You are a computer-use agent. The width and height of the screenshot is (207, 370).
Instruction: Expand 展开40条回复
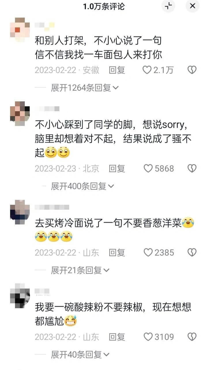[80, 354]
